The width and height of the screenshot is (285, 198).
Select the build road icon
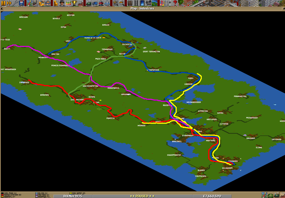click(136, 3)
